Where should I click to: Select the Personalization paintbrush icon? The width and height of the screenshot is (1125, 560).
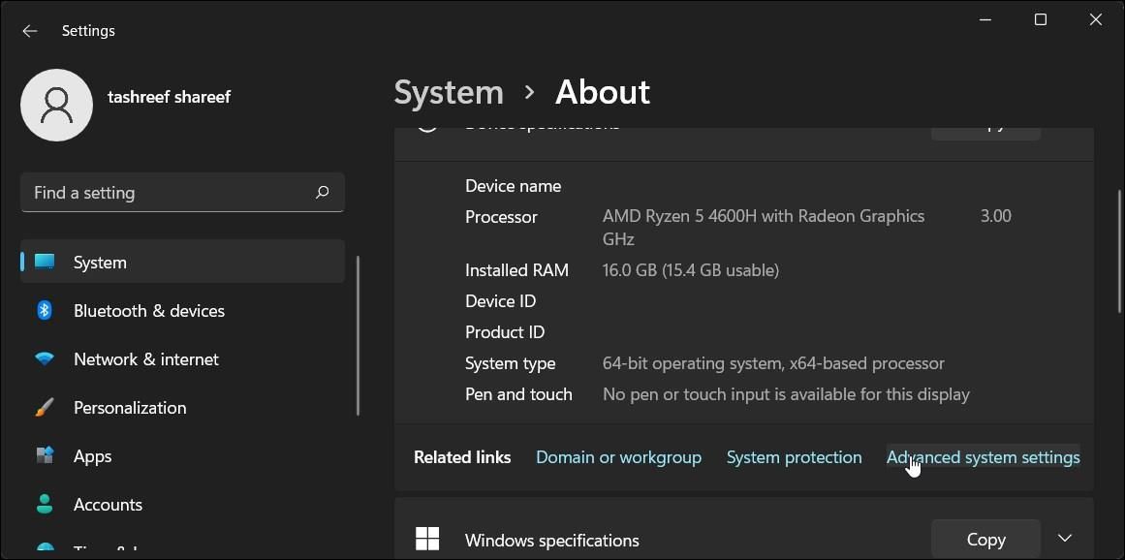45,407
